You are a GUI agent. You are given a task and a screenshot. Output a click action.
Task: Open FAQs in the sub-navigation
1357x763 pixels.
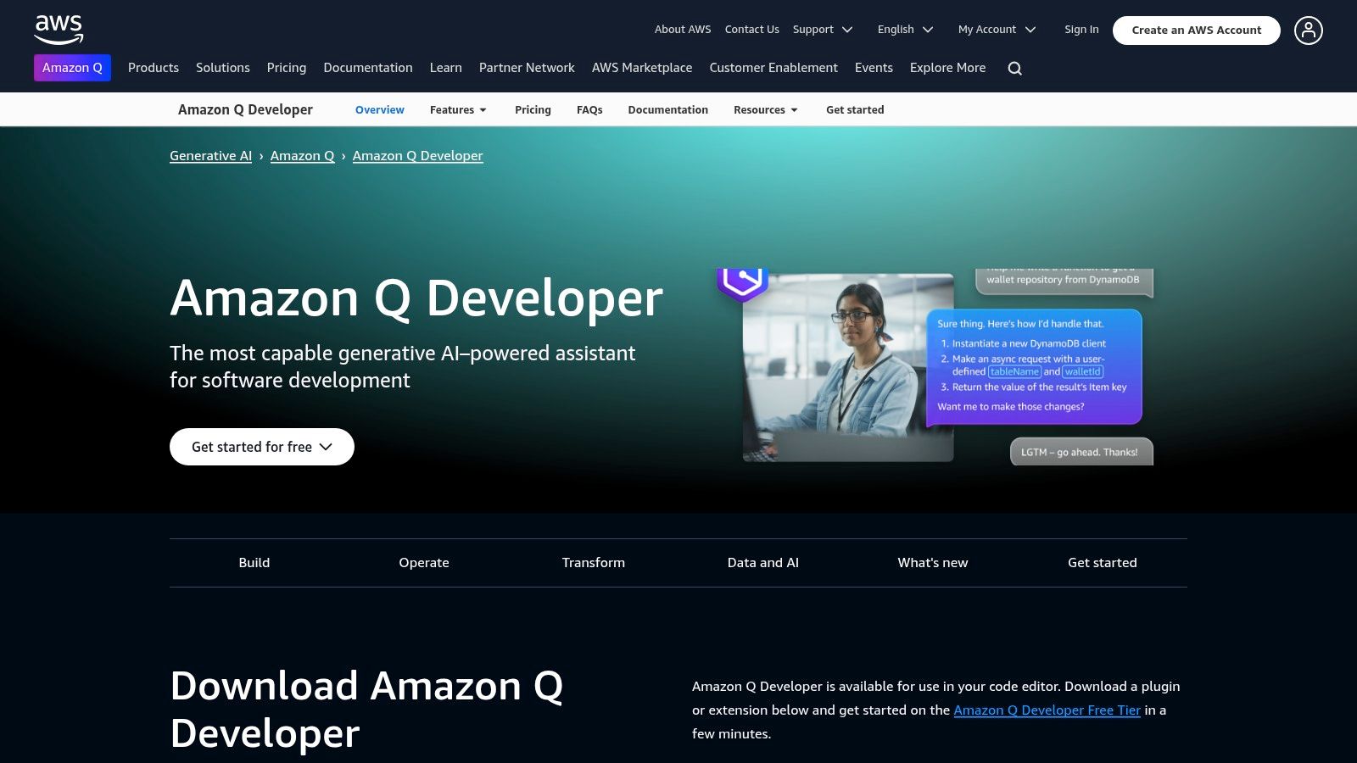click(589, 110)
